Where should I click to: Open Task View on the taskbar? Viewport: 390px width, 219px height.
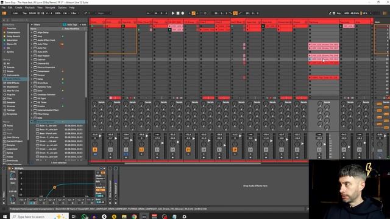74,217
